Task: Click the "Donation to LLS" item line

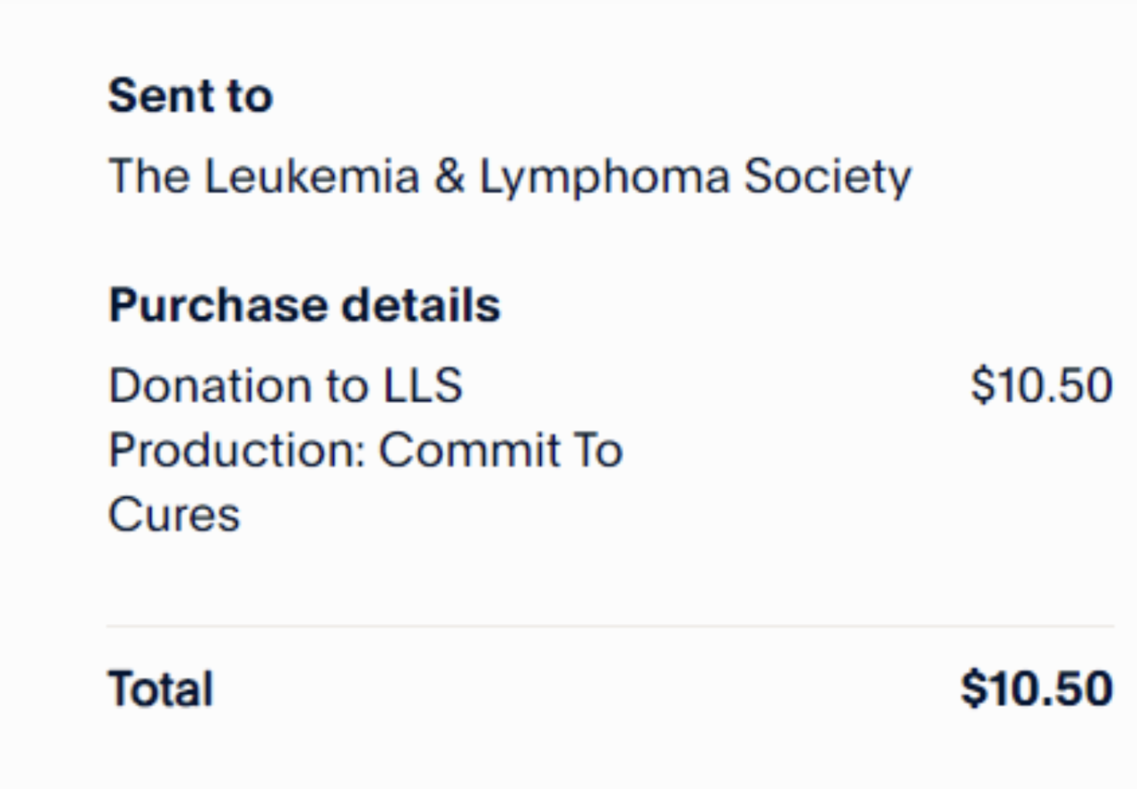Action: [x=285, y=386]
